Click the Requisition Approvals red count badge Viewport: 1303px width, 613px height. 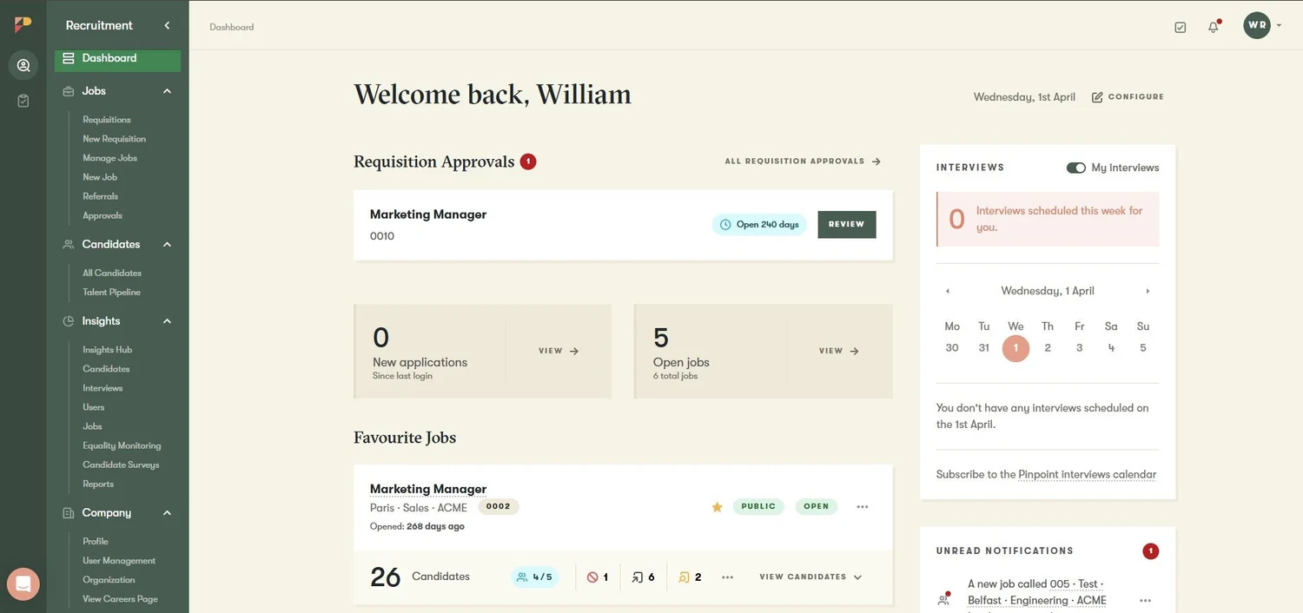(528, 161)
